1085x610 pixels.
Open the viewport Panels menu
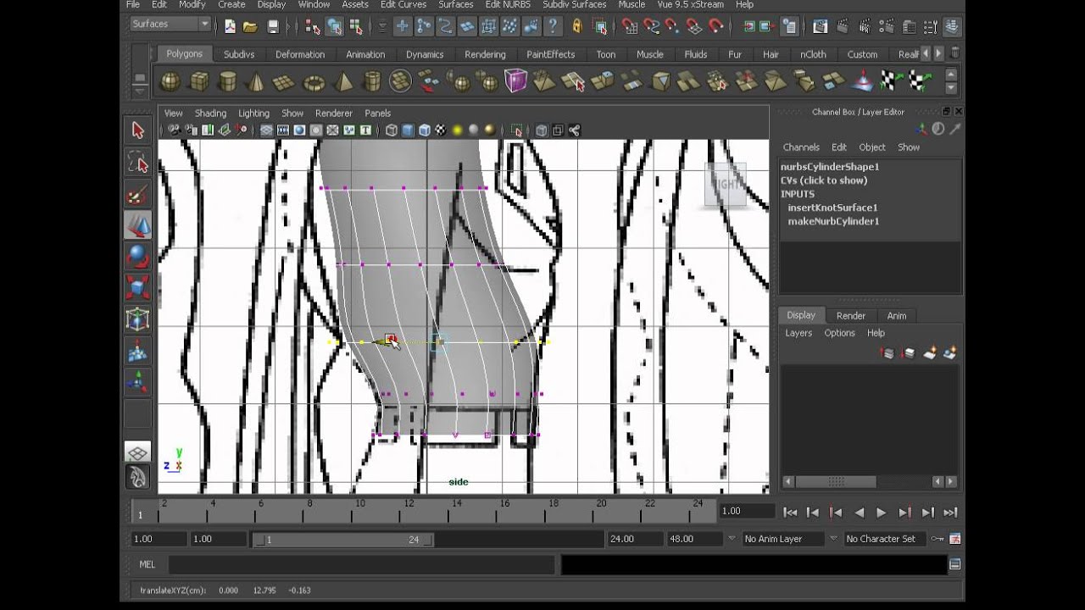(x=377, y=113)
